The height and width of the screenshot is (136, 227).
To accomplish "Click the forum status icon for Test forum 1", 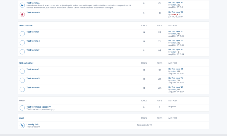I will point(22,34).
